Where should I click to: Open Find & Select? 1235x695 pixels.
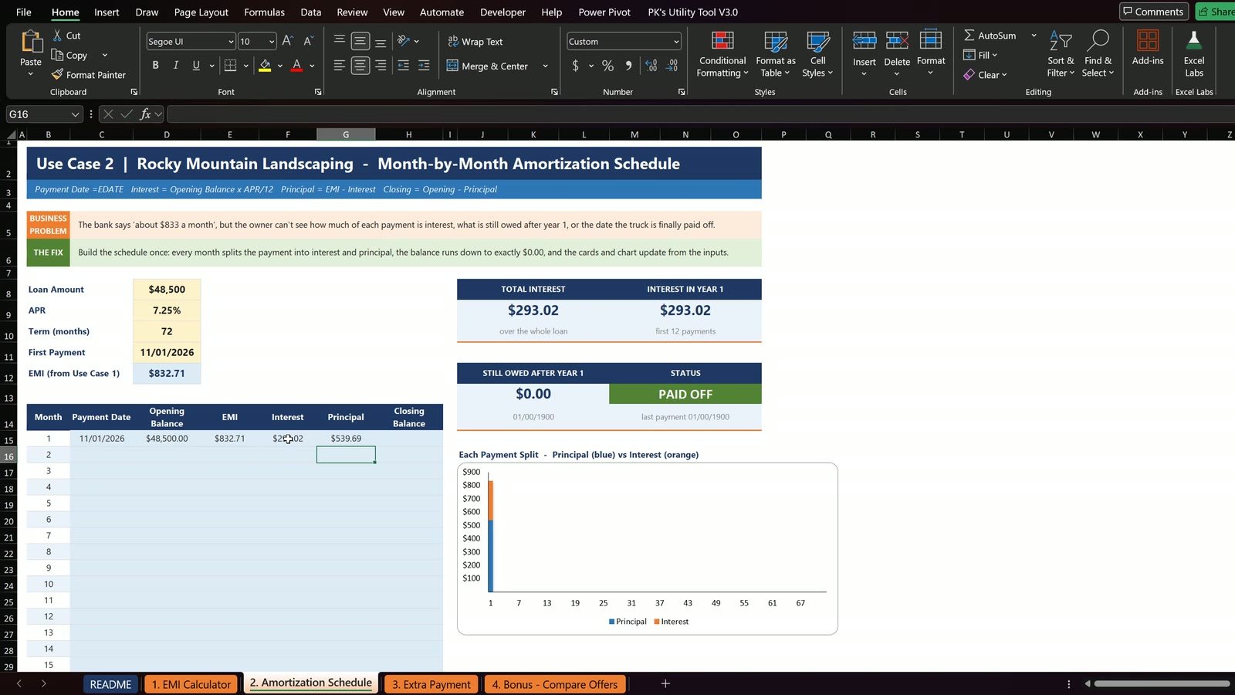point(1098,53)
